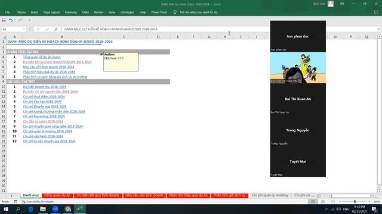Screen dimensions: 382x214
Task: Open the Customize Quick Access Toolbar dropdown
Action: coord(30,20)
